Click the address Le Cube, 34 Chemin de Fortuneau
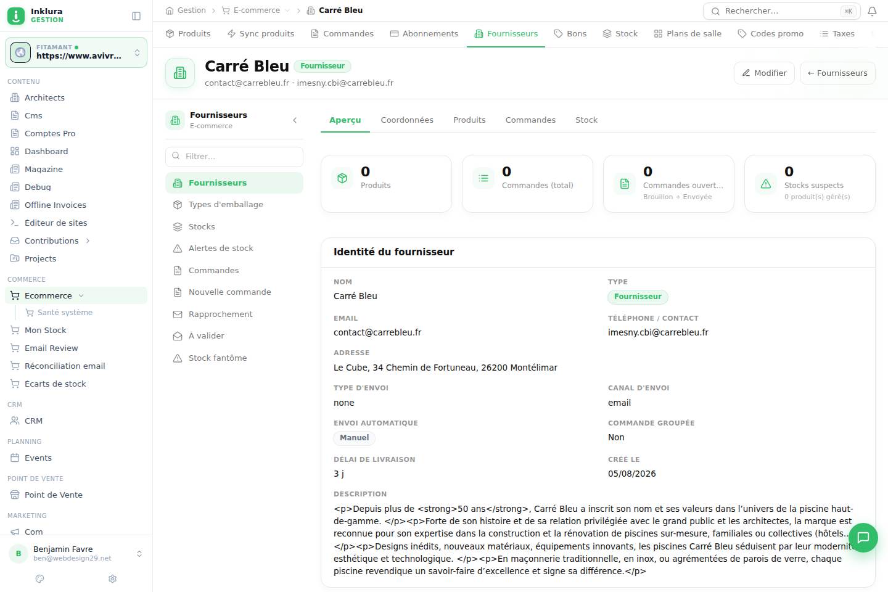888x592 pixels. tap(445, 368)
